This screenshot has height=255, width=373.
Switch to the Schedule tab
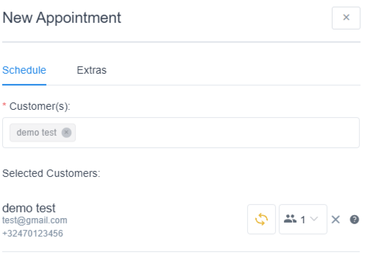(24, 70)
